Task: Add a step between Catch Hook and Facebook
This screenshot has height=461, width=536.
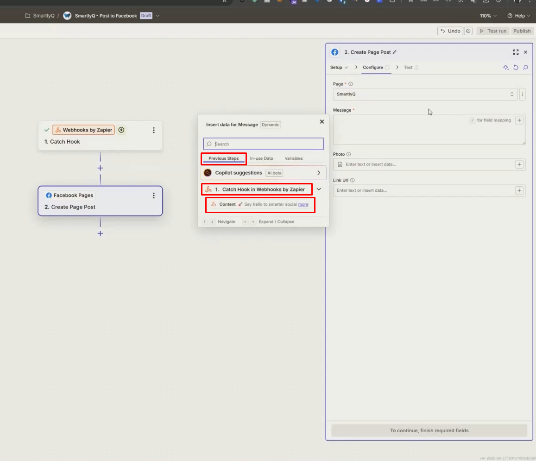Action: 100,168
